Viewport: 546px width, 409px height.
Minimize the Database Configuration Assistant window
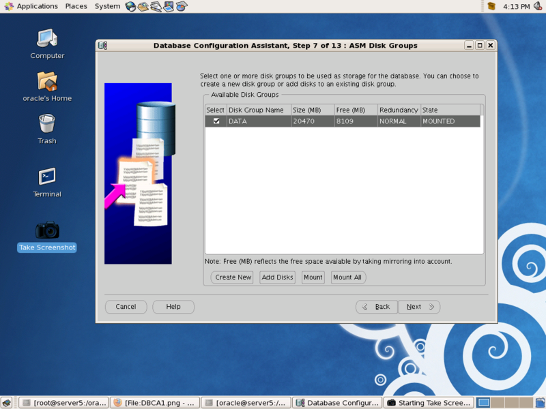pyautogui.click(x=469, y=46)
